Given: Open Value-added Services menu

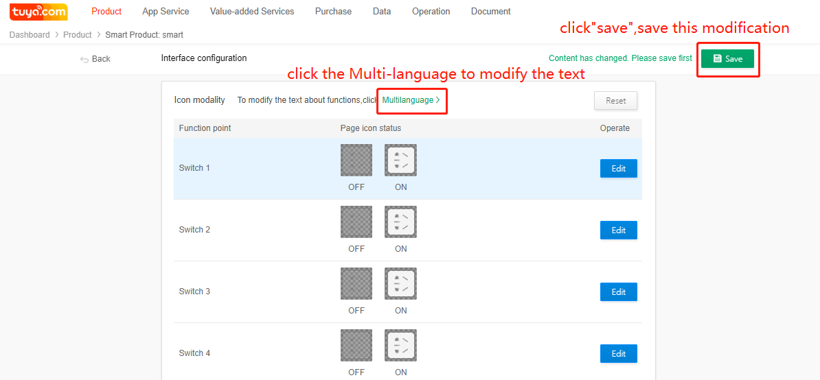Looking at the screenshot, I should pyautogui.click(x=252, y=12).
